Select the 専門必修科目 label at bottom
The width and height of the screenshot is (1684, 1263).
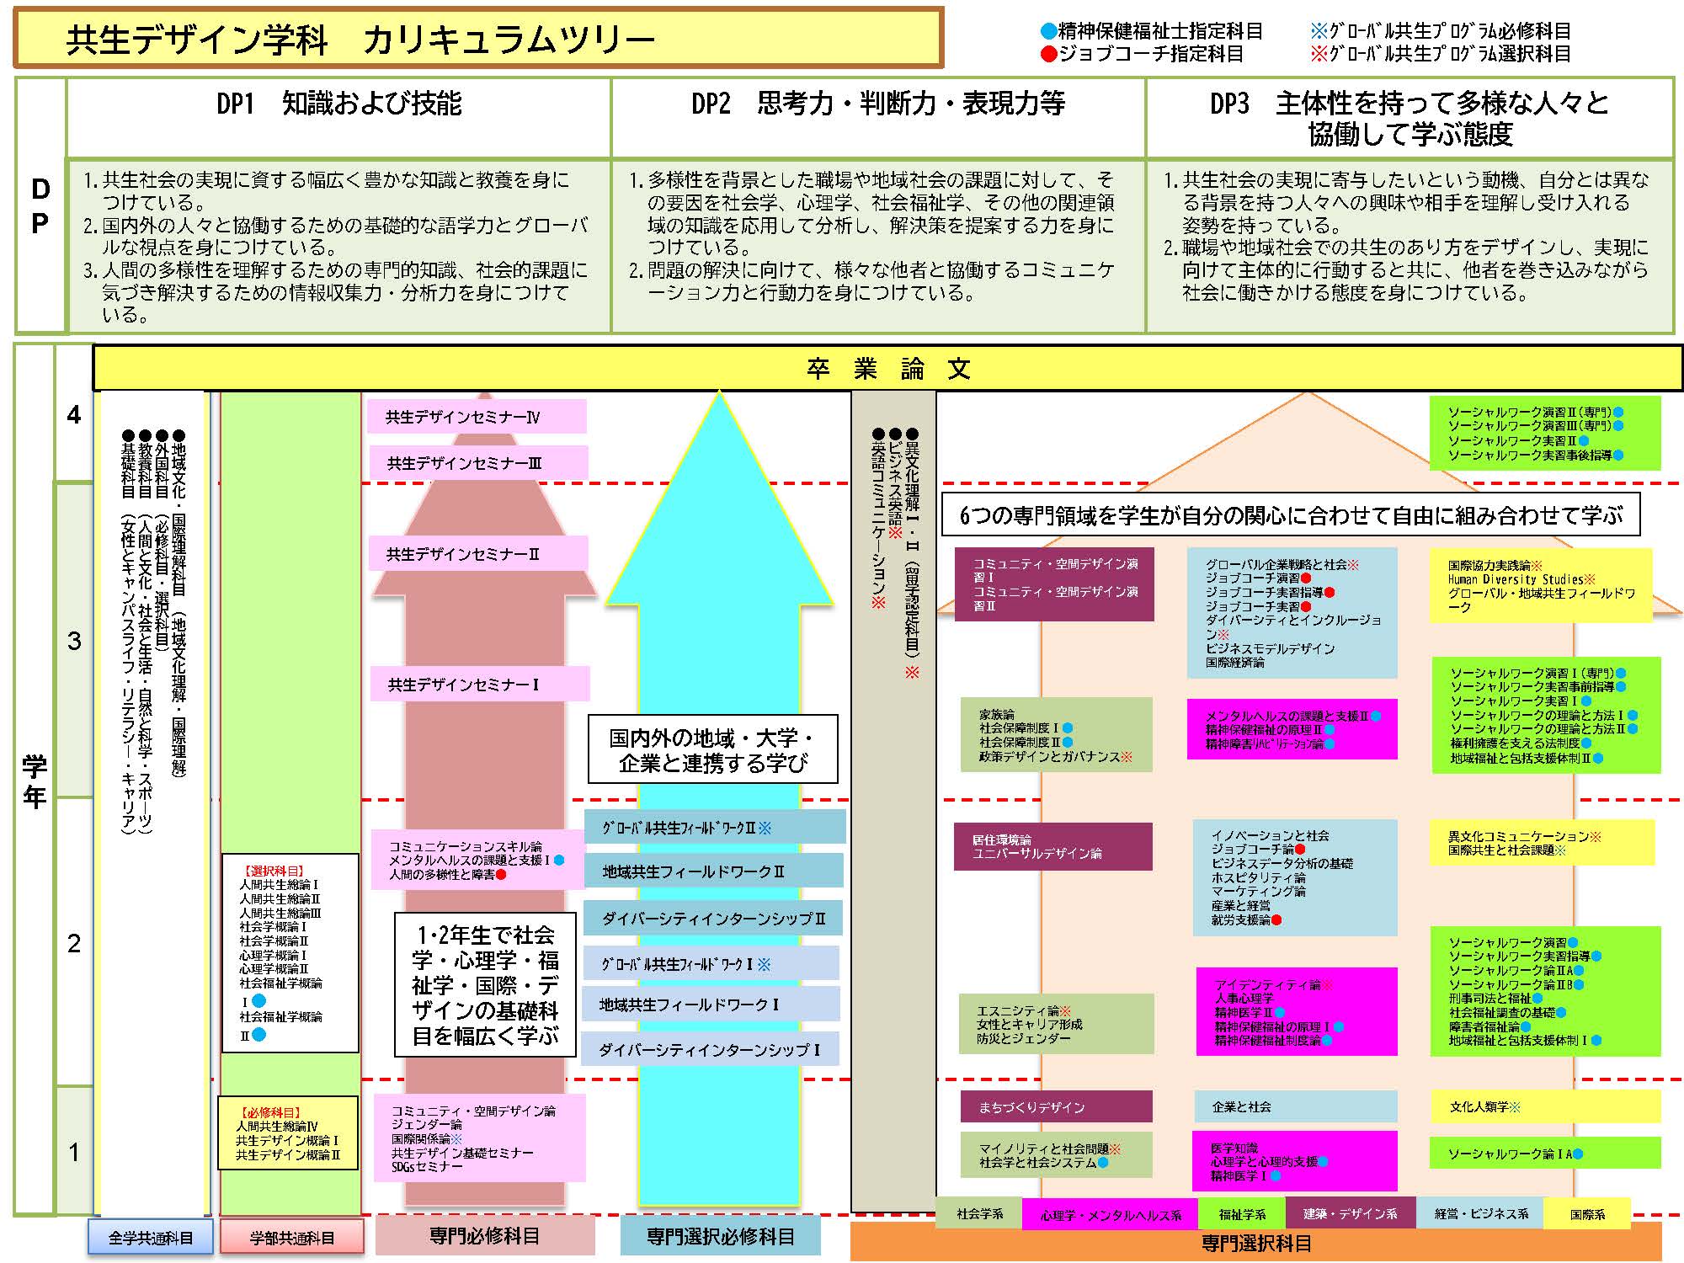(484, 1236)
